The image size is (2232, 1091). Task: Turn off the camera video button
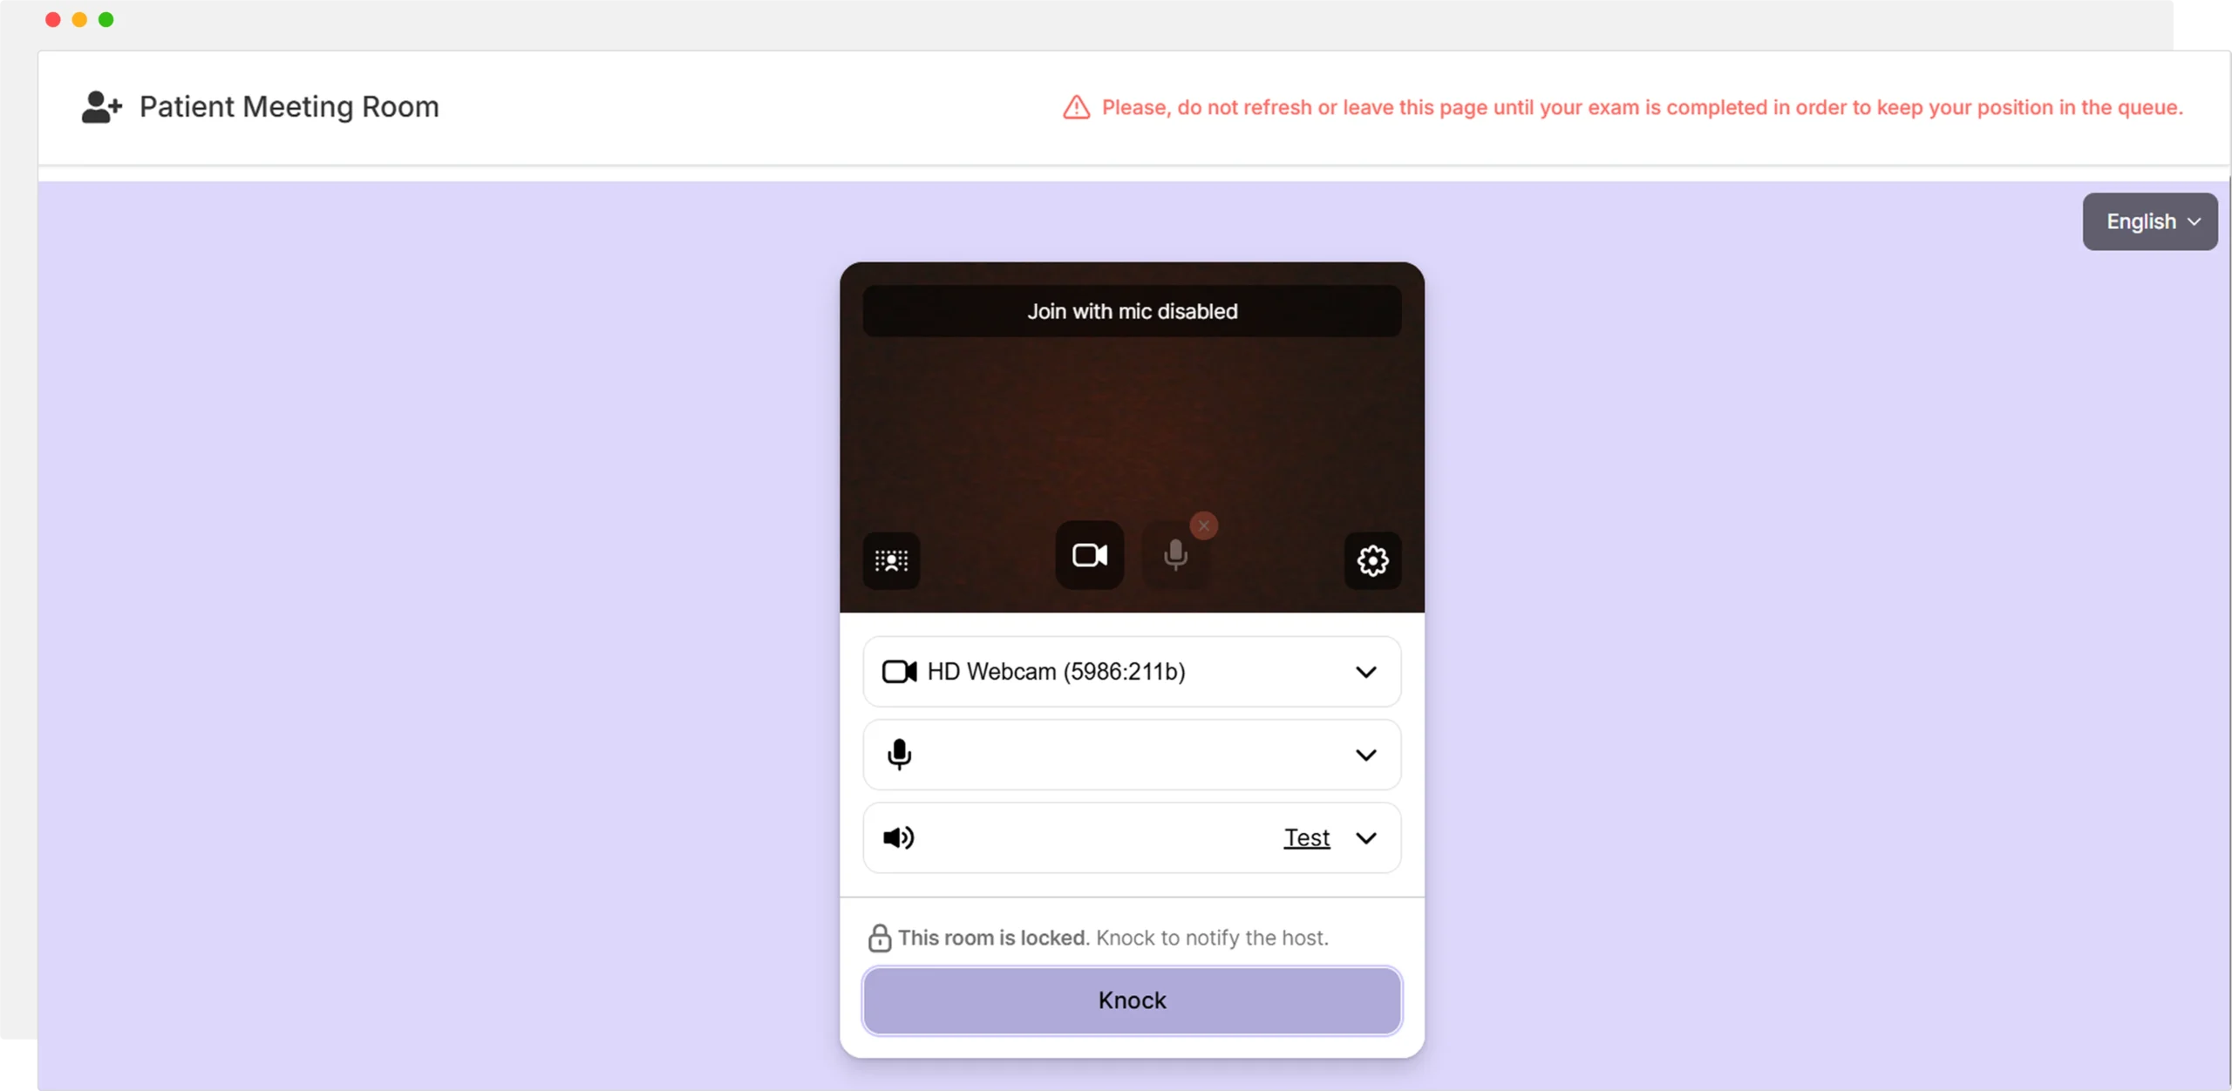point(1089,555)
